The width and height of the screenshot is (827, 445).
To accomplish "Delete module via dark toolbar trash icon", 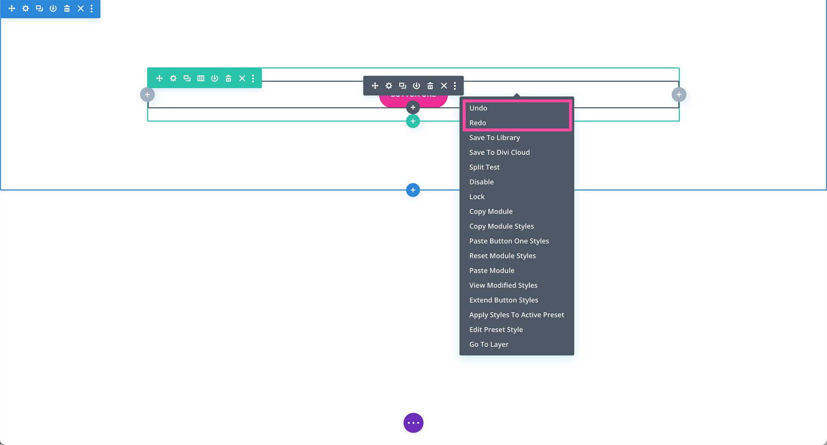I will 430,86.
